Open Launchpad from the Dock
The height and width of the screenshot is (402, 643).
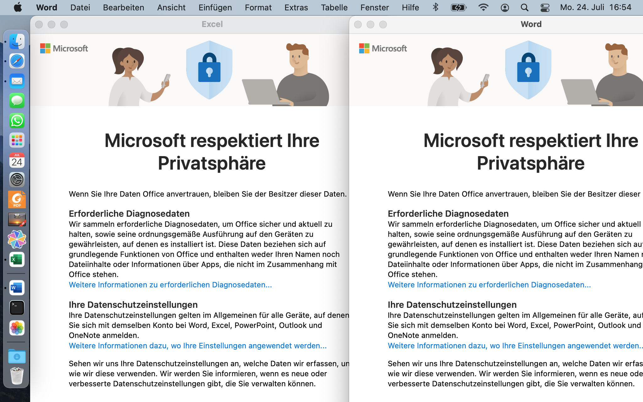[x=17, y=140]
